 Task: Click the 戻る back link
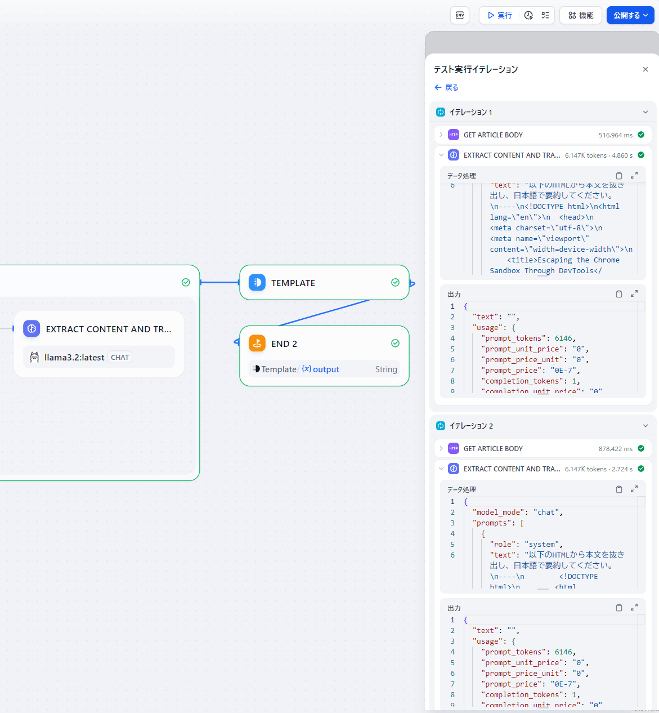tap(446, 87)
